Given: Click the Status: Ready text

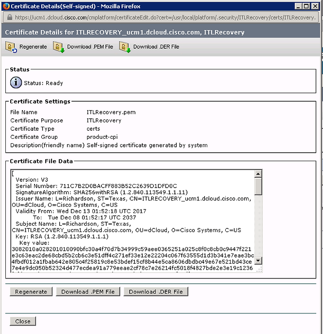Looking at the screenshot, I should [44, 83].
